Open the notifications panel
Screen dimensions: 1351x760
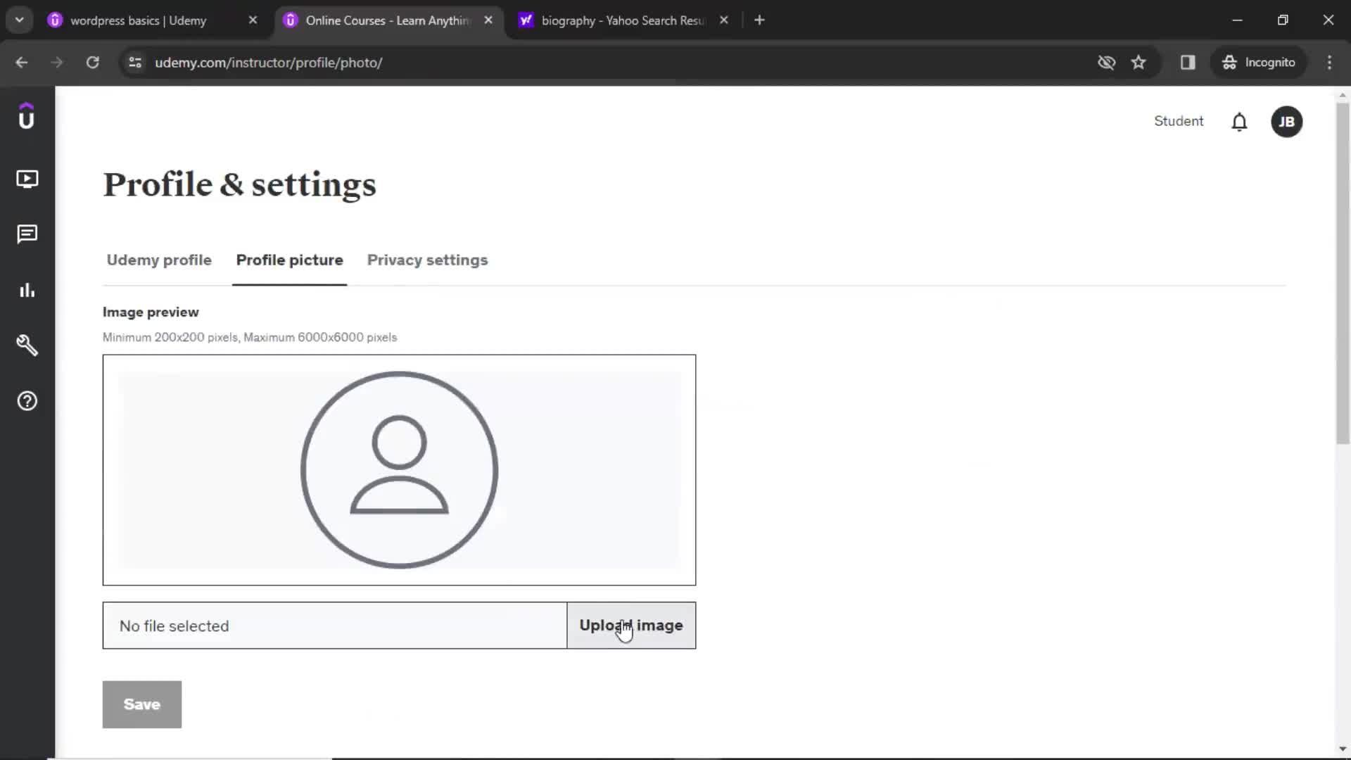tap(1240, 122)
